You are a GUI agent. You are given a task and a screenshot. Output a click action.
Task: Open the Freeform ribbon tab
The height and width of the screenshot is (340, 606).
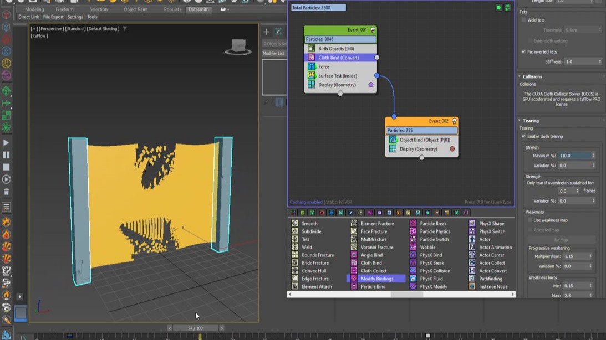pos(64,9)
